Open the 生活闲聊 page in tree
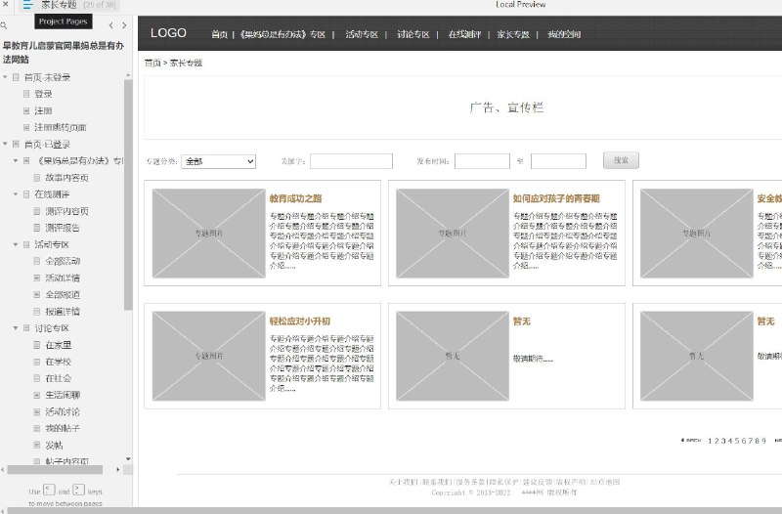This screenshot has height=514, width=782. [63, 395]
